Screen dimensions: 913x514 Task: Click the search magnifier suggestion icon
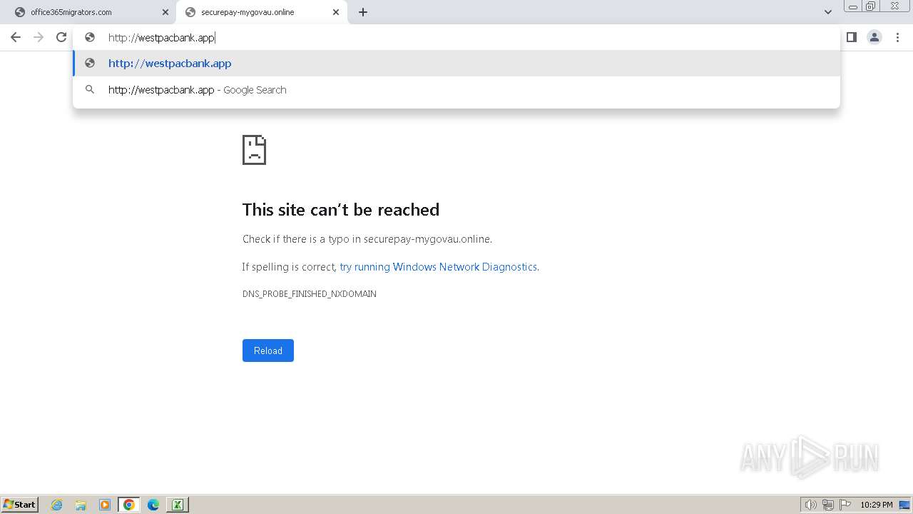(90, 90)
